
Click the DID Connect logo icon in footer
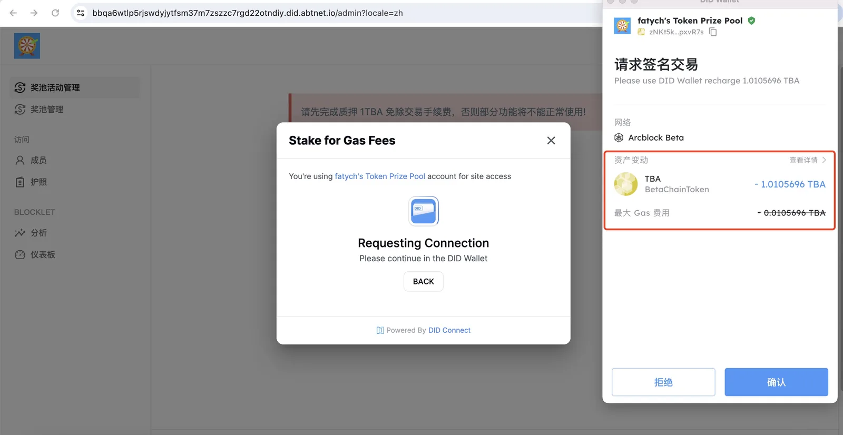point(380,330)
